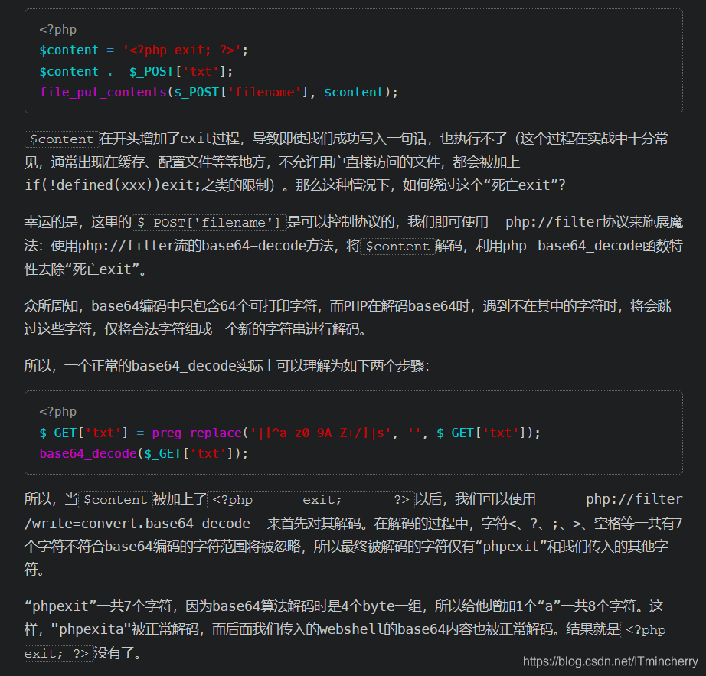Click the "<?php" opening tag in the second code block
This screenshot has width=706, height=676.
tap(57, 412)
